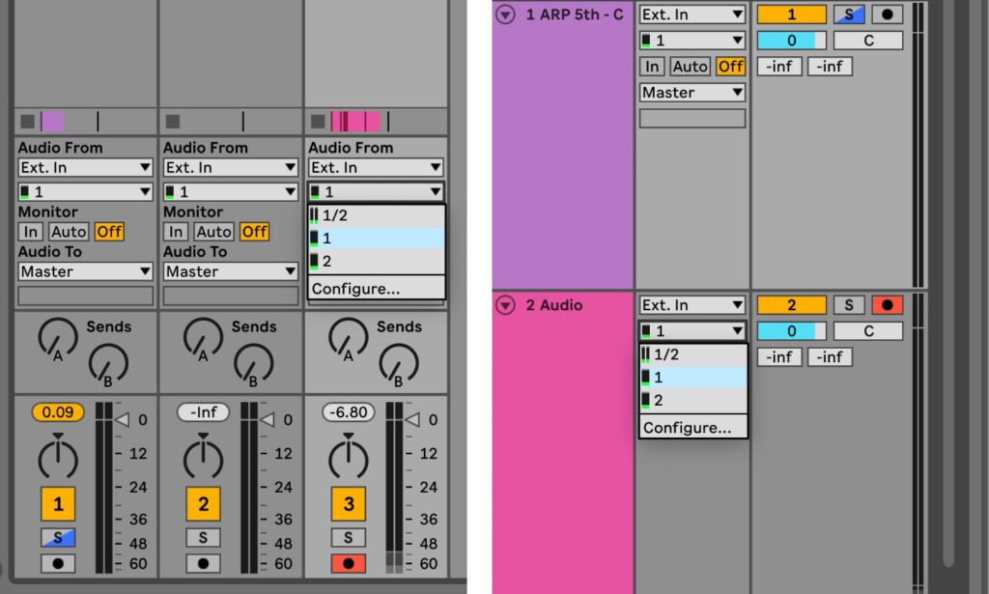Choose input 1/2 in session track 3 menu

tap(377, 215)
